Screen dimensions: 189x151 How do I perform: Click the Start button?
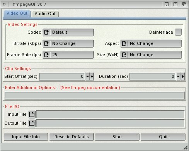click(x=117, y=137)
